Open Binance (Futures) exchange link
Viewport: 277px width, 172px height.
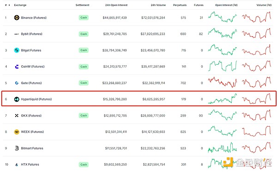pos(34,18)
